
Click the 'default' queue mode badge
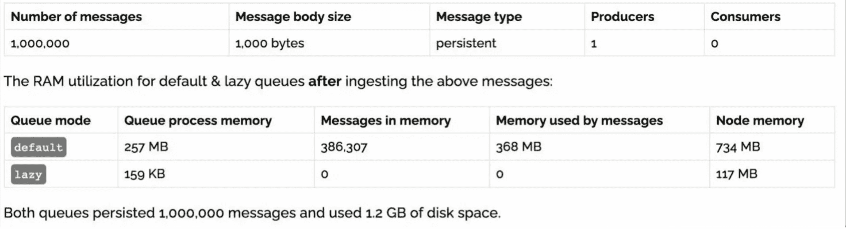pos(38,147)
